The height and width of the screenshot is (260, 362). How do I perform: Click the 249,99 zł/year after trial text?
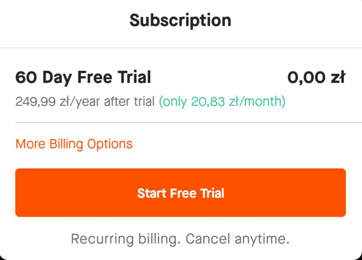(85, 102)
